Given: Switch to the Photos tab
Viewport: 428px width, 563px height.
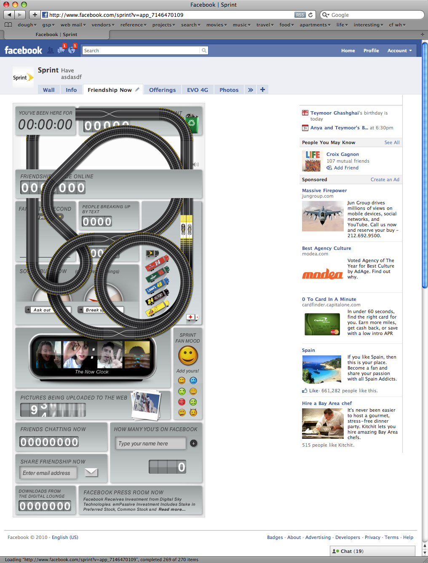Looking at the screenshot, I should (x=229, y=90).
